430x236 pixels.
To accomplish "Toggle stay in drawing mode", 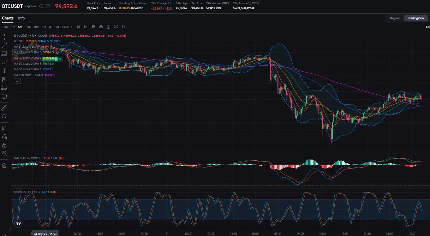I will [x=4, y=136].
